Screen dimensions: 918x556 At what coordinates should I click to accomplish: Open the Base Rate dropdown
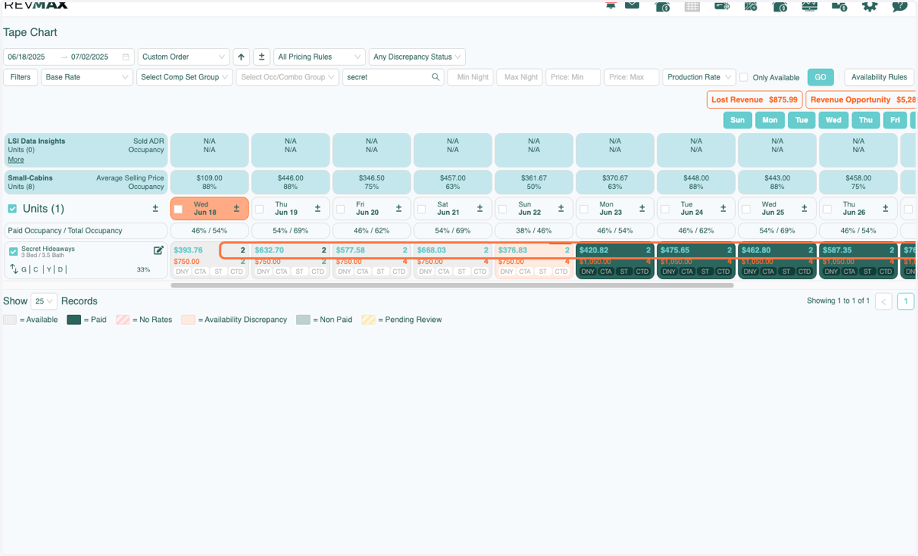click(87, 77)
